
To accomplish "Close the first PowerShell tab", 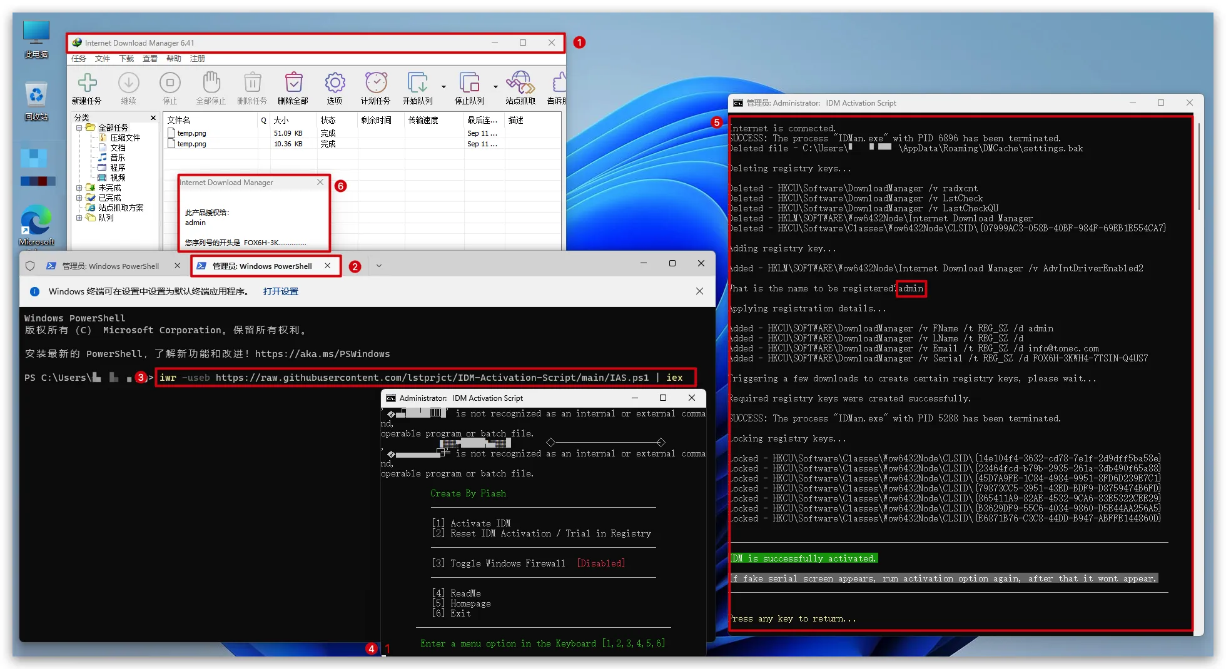I will coord(177,266).
